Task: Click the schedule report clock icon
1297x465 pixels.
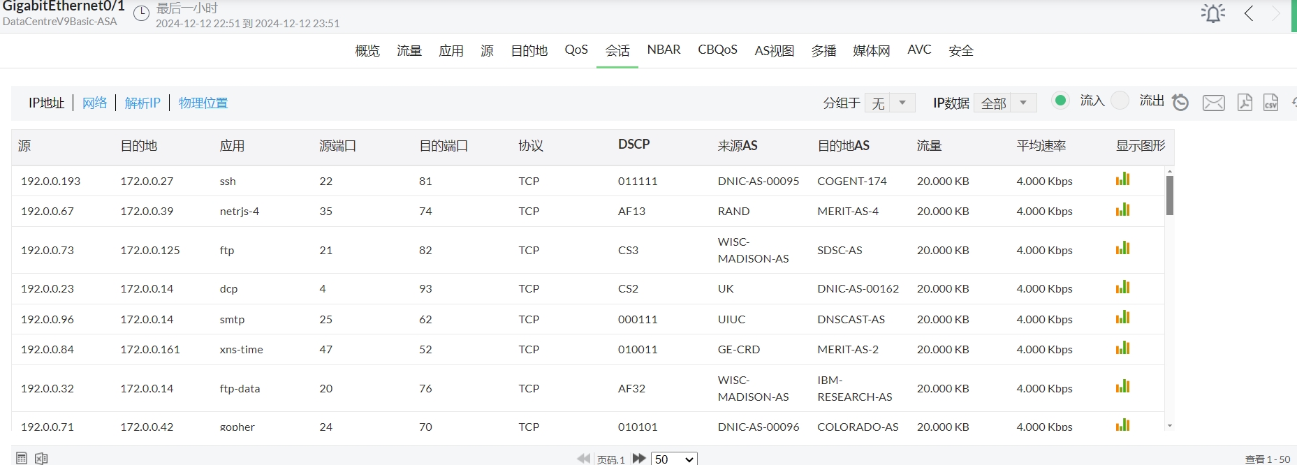Action: tap(1180, 103)
